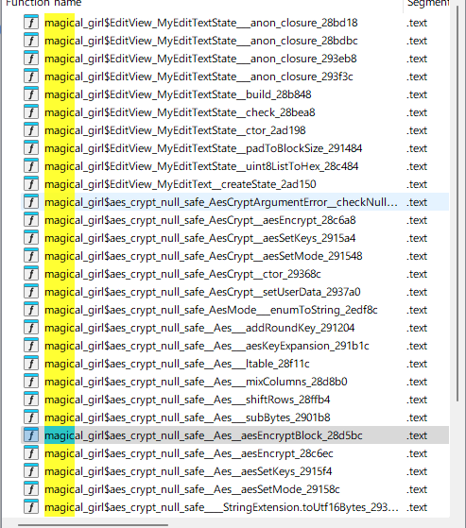
Task: Click function icon next to aesEncryptBlock_28d5bc
Action: tap(31, 435)
